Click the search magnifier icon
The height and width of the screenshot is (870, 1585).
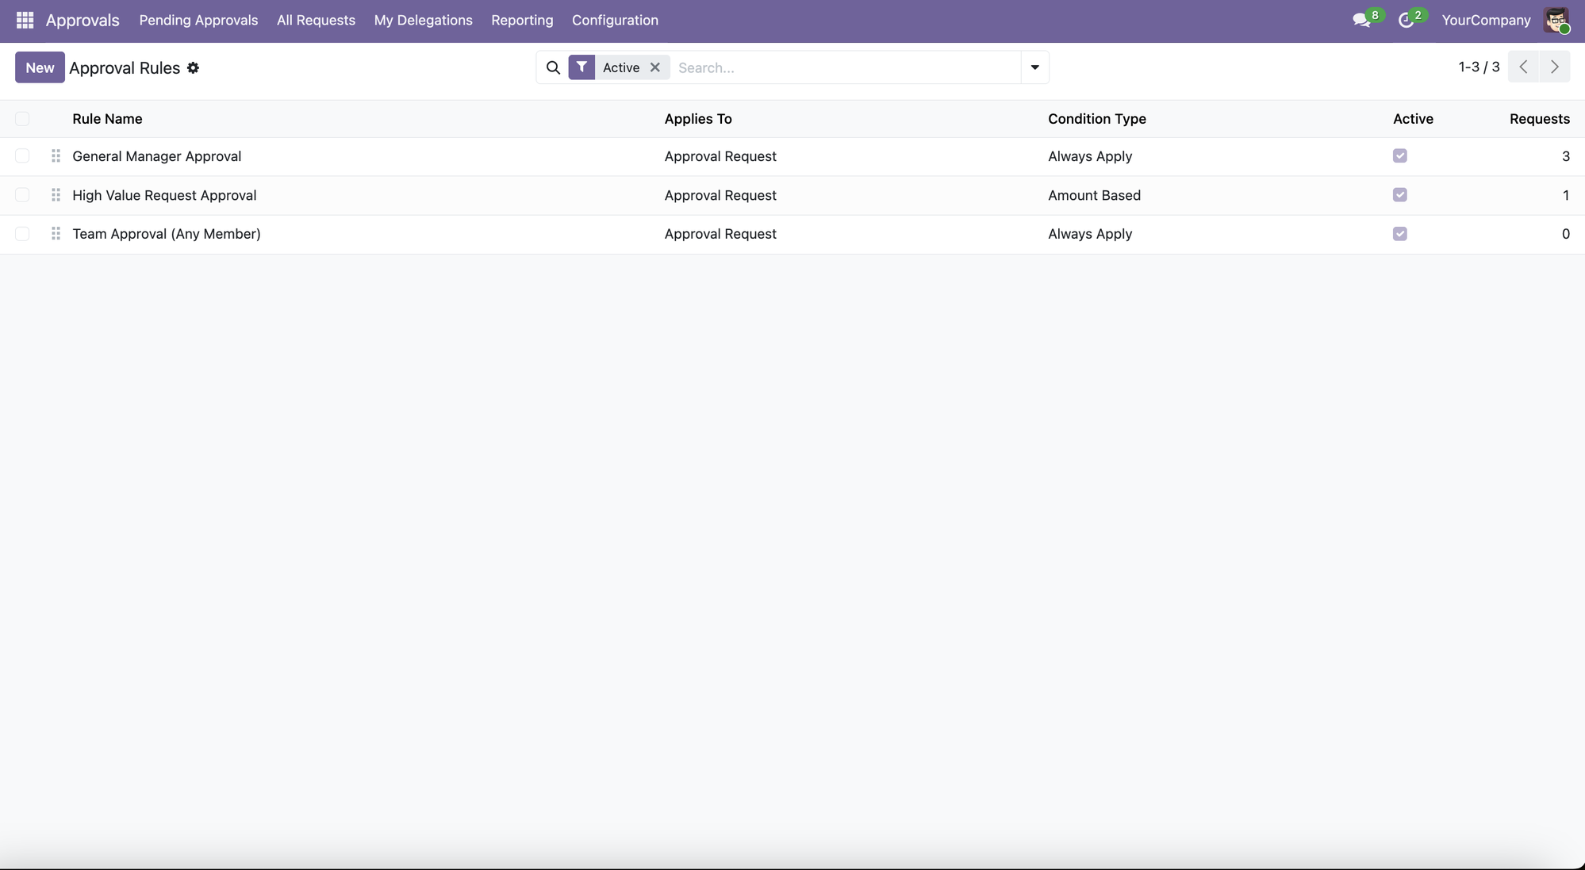(553, 67)
